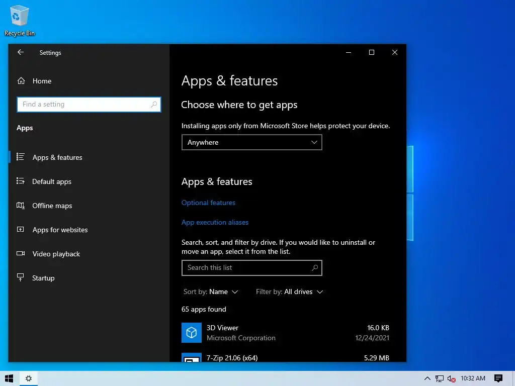This screenshot has height=386, width=515.
Task: Switch to Default apps page
Action: pos(89,181)
